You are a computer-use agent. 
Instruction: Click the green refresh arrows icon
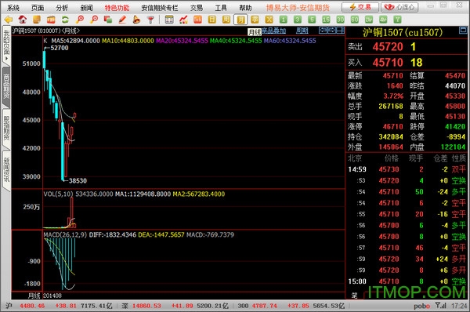(x=65, y=20)
